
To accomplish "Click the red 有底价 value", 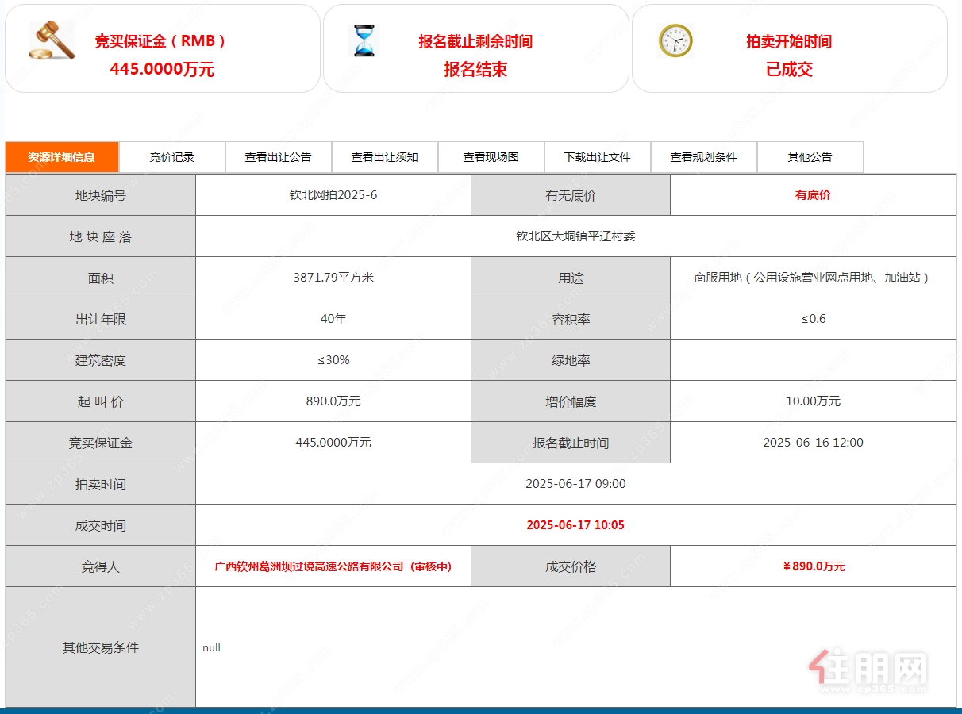I will 813,195.
